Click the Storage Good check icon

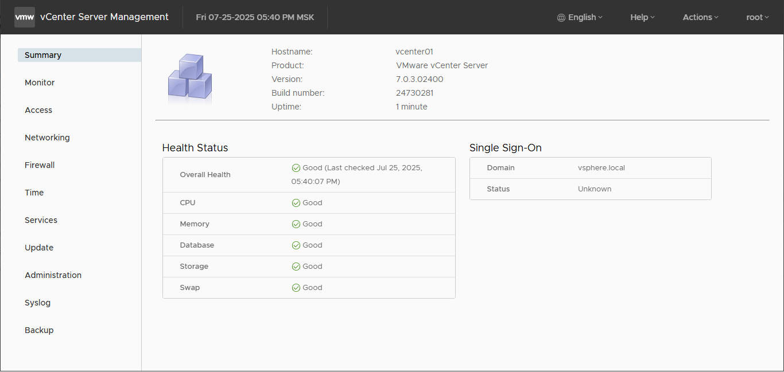[296, 267]
